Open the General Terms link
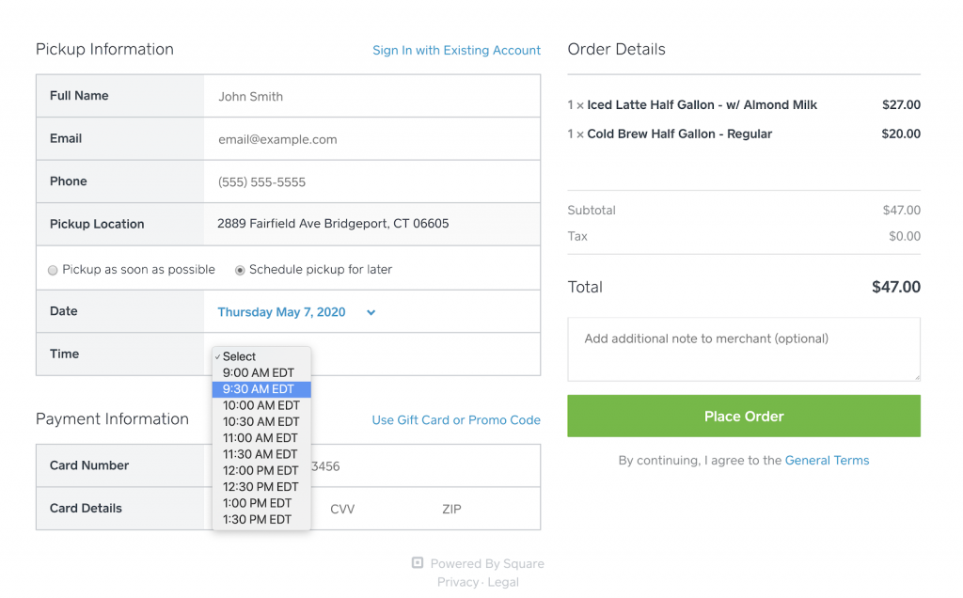Viewport: 963px width, 598px height. (x=828, y=460)
